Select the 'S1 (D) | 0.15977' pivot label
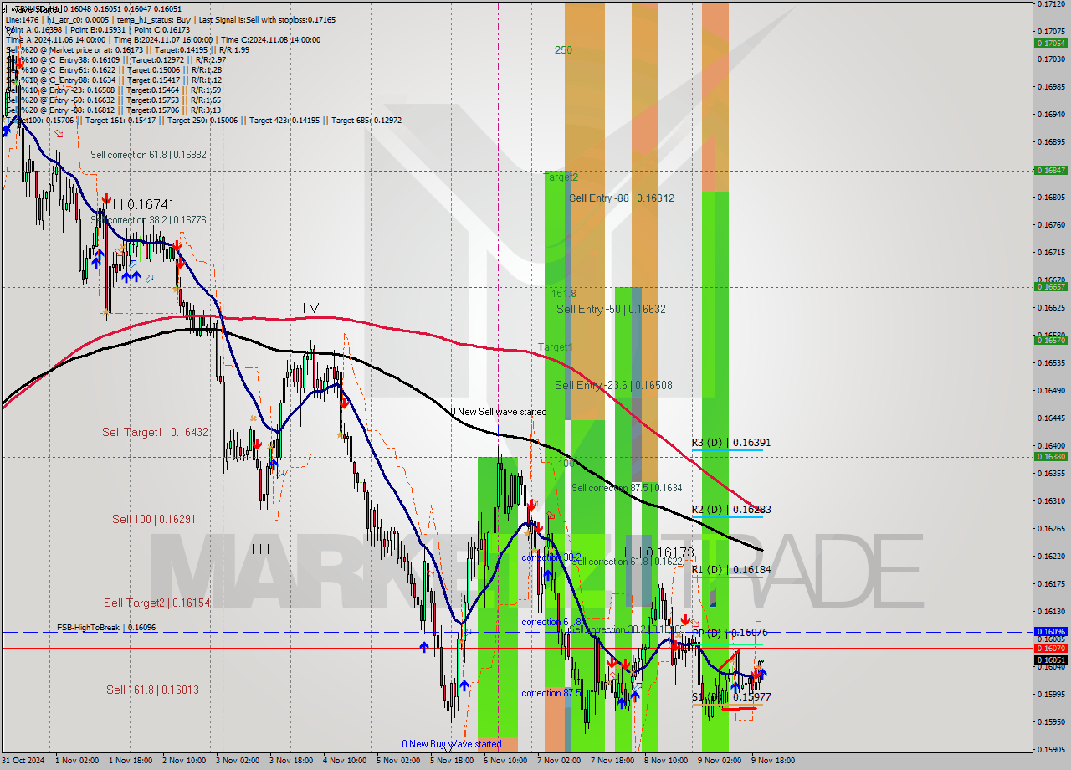This screenshot has width=1071, height=770. tap(731, 696)
